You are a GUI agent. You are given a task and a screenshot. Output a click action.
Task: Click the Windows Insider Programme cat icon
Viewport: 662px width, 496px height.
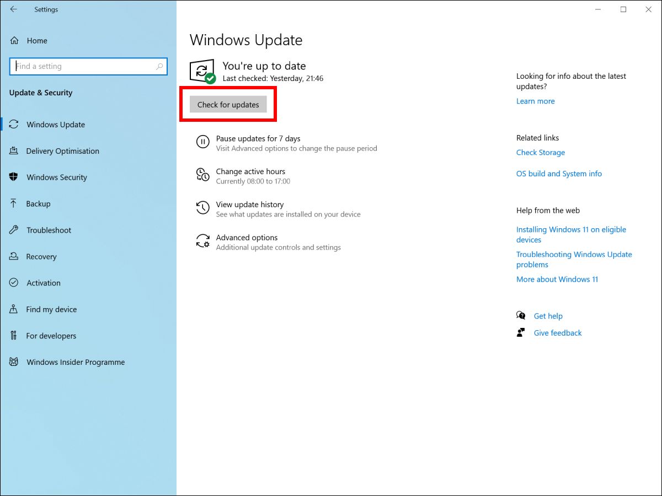pyautogui.click(x=14, y=362)
